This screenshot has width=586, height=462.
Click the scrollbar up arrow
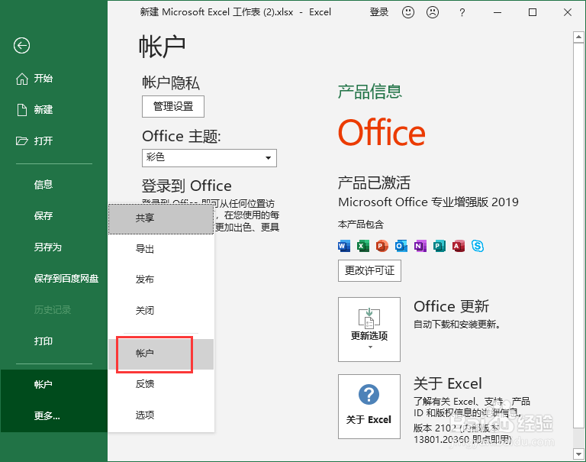point(578,37)
